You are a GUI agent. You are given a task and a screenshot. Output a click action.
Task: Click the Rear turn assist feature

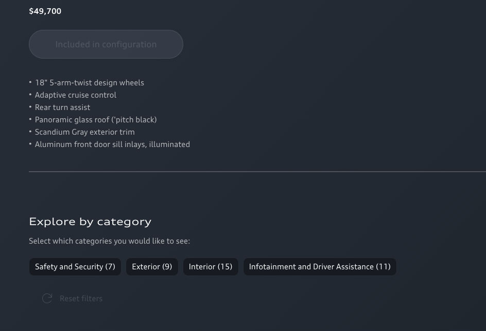(x=62, y=107)
